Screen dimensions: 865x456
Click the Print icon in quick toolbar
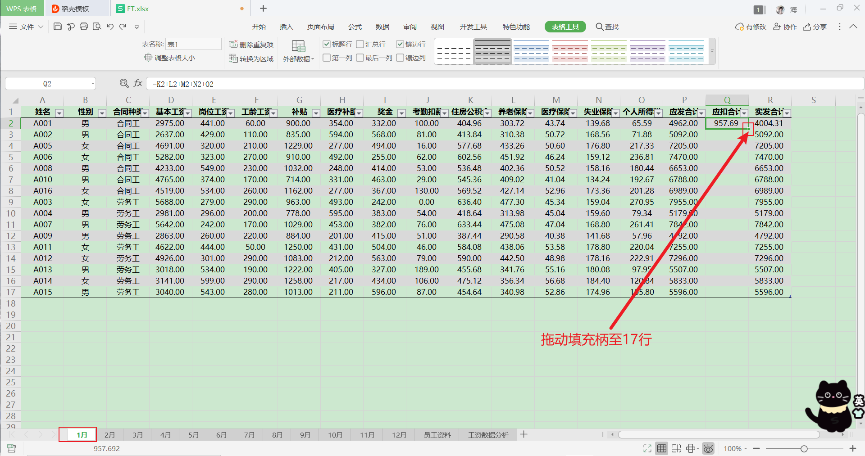point(84,27)
